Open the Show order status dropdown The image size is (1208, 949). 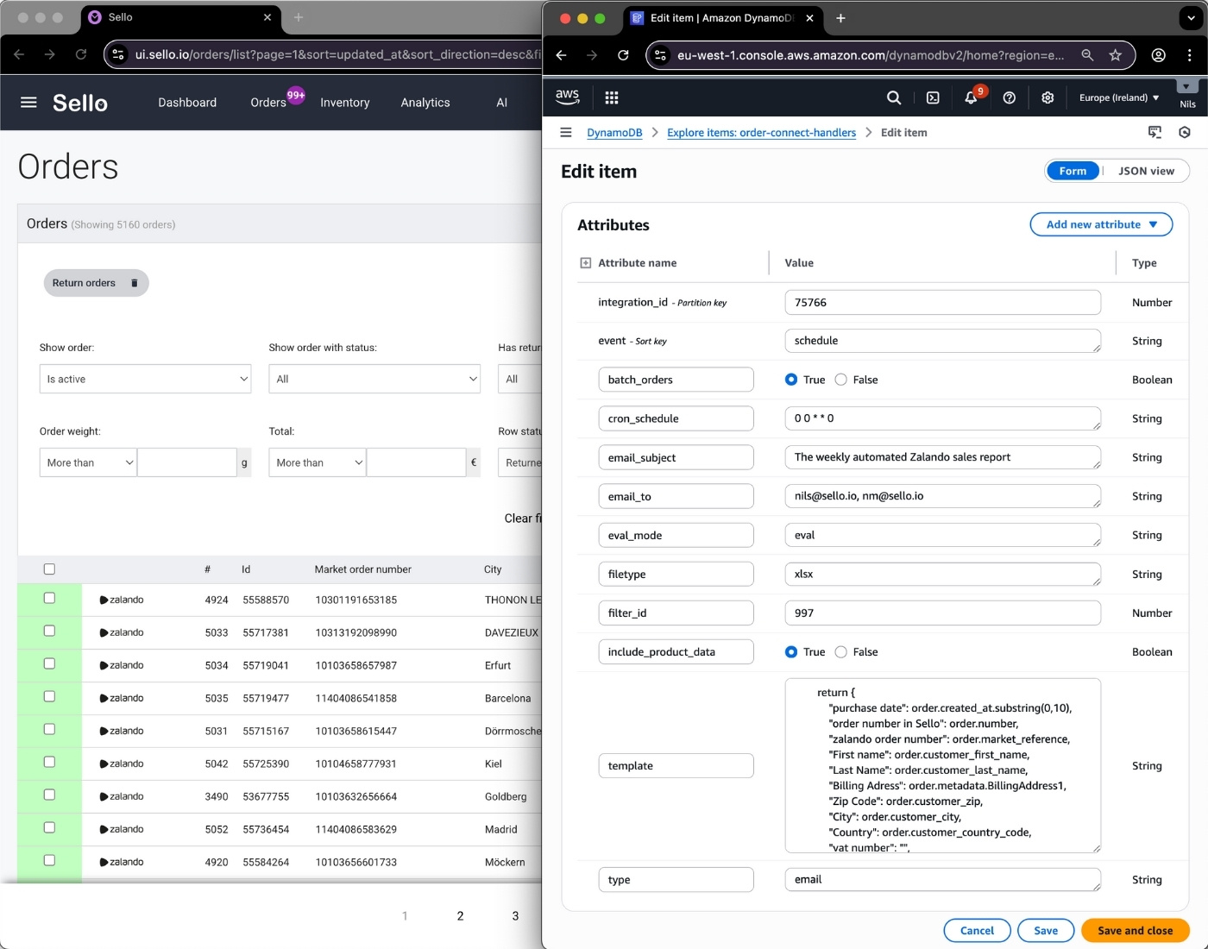pos(374,379)
